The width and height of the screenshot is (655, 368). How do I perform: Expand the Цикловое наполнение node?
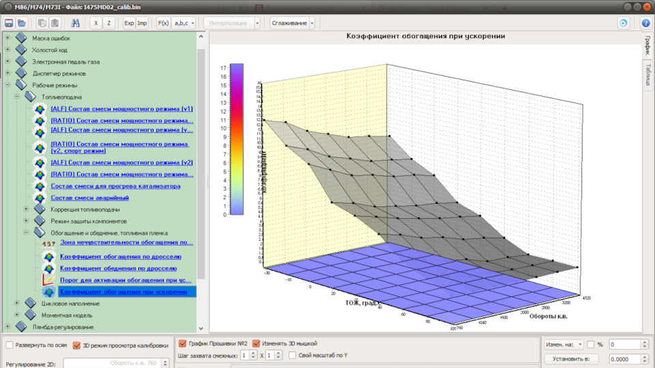[16, 303]
